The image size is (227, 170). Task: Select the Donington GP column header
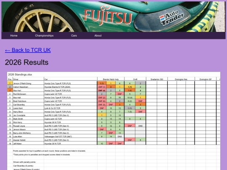pos(206,79)
